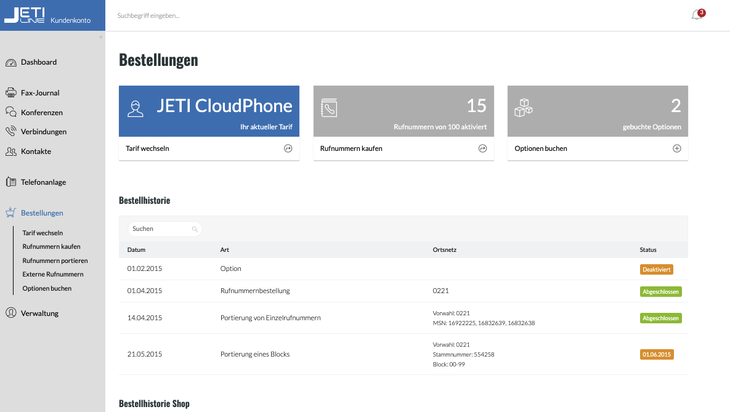Click Stammnummer: 554258 text
Image resolution: width=730 pixels, height=412 pixels.
(x=463, y=355)
